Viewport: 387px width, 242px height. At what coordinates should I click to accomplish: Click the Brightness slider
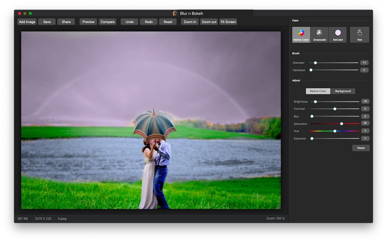[335, 102]
